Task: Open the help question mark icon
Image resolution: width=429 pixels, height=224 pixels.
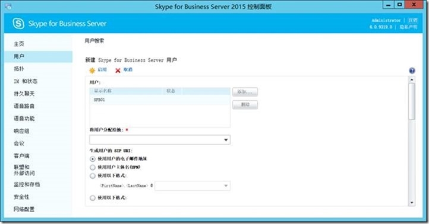Action: [x=412, y=71]
